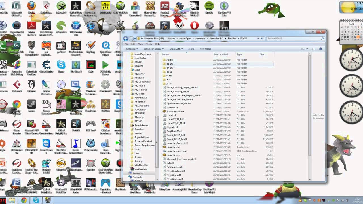Open Portal 2 desktop icon

click(x=76, y=126)
